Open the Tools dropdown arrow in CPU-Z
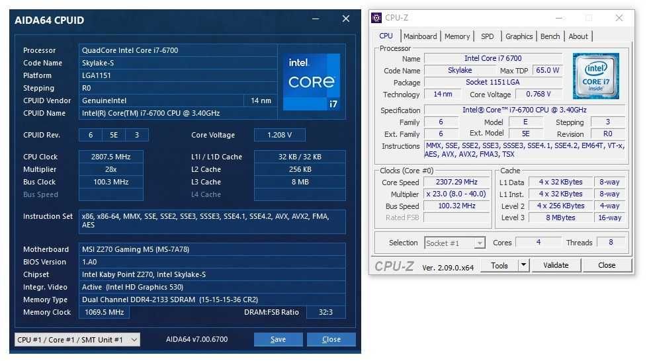The height and width of the screenshot is (361, 649). click(x=523, y=265)
